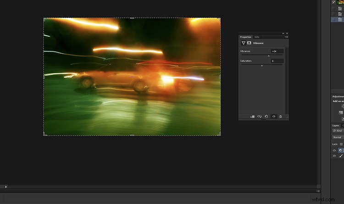Set history brush source for first state
This screenshot has width=344, height=204.
tap(334, 9)
